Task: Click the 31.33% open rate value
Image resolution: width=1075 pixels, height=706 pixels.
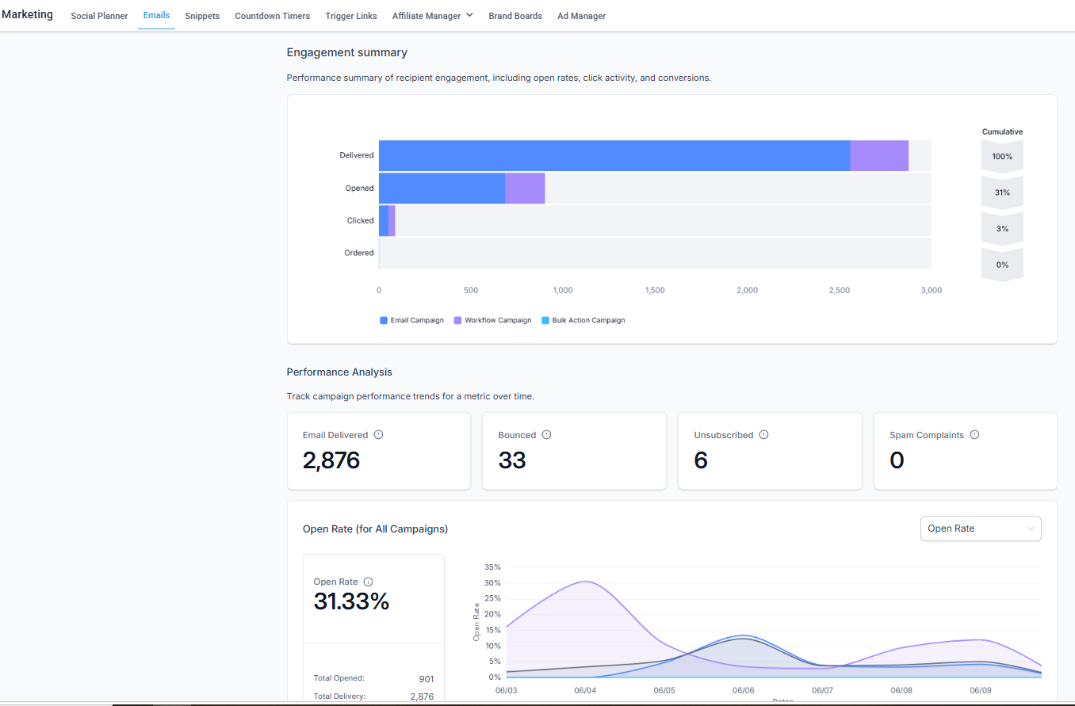Action: (x=351, y=601)
